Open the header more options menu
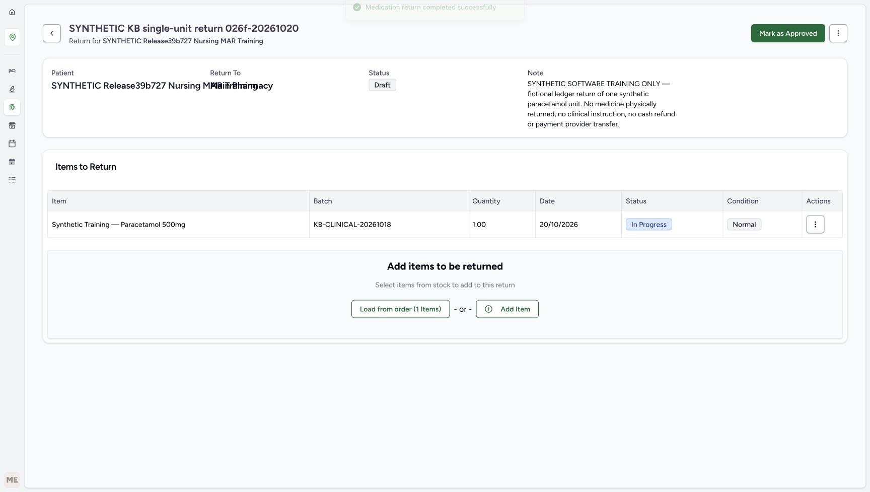Viewport: 870px width, 492px height. click(838, 33)
